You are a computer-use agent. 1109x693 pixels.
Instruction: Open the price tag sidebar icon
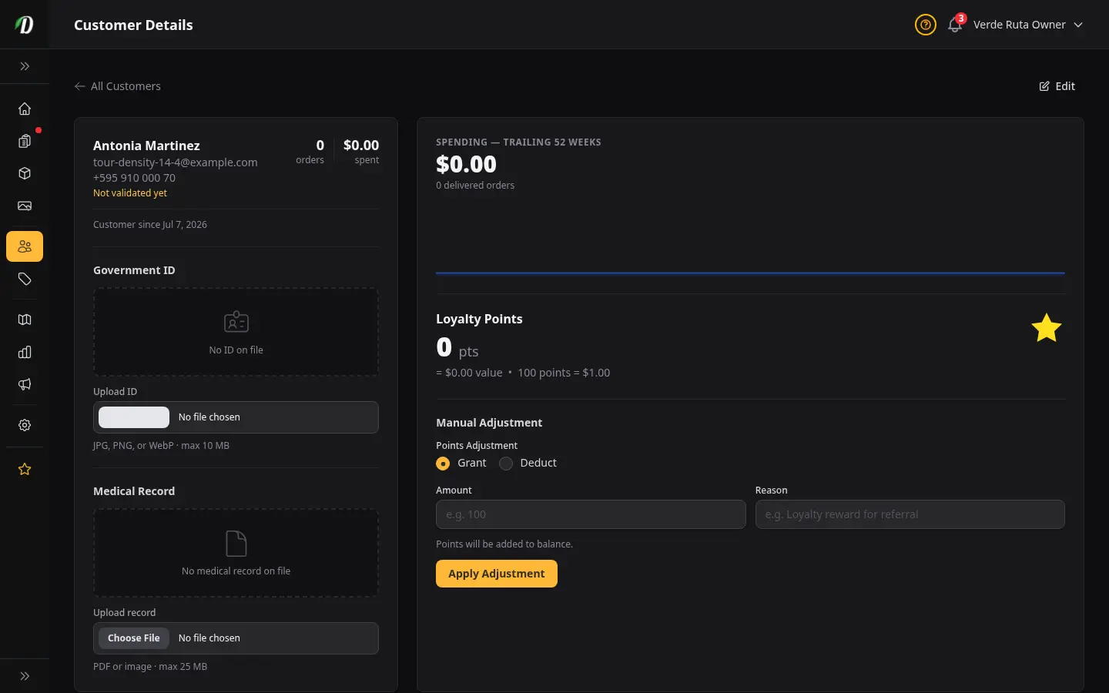click(x=25, y=279)
